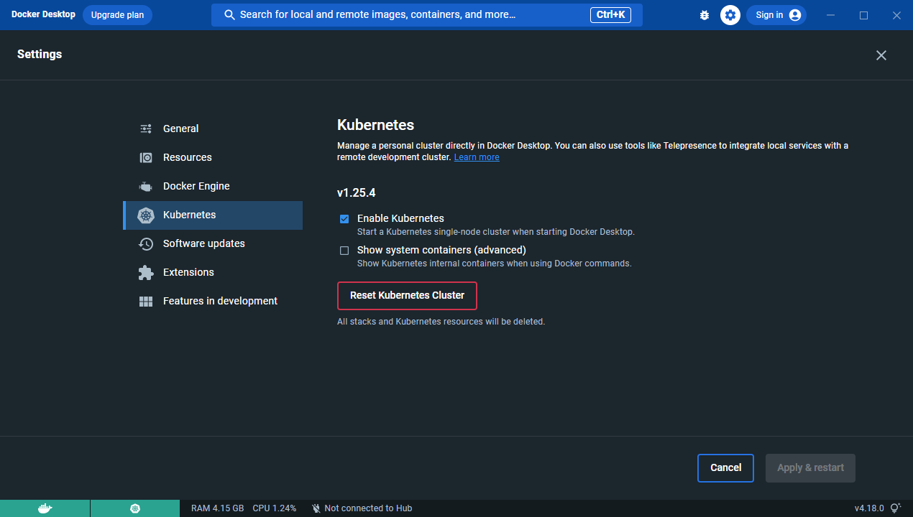Click the Ctrl+K shortcut badge
913x517 pixels.
pyautogui.click(x=610, y=15)
